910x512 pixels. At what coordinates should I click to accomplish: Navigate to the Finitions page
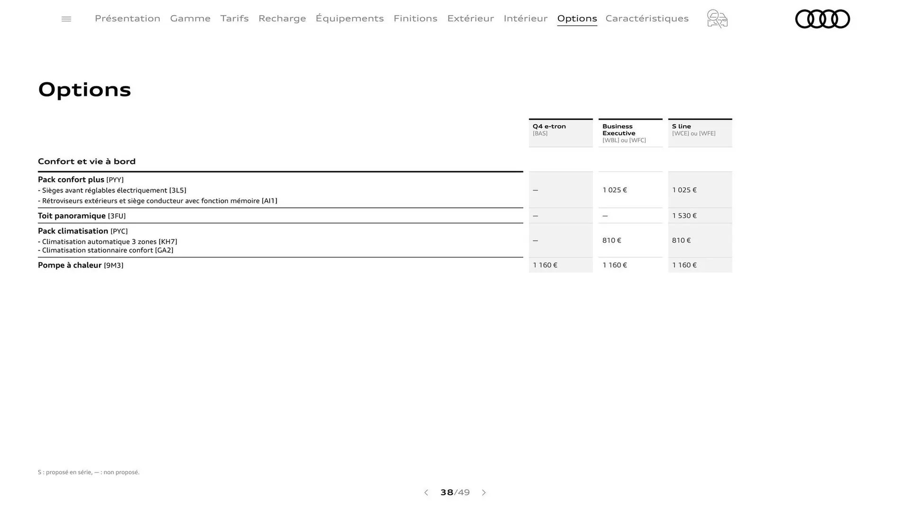(x=416, y=18)
